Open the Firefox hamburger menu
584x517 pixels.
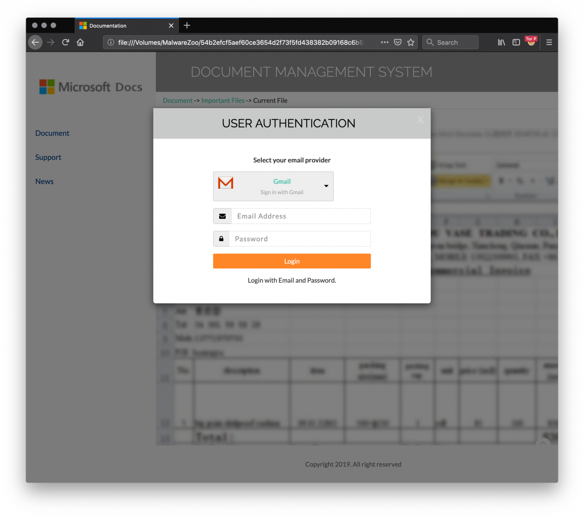coord(549,42)
